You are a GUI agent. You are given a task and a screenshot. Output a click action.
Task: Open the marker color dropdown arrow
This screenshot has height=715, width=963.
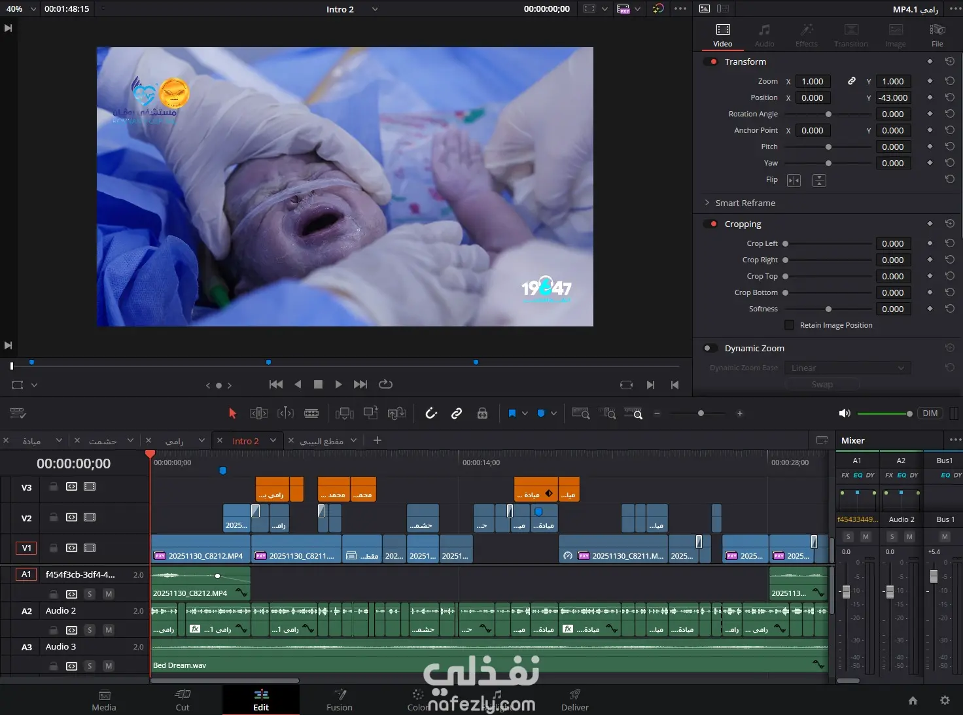[x=553, y=413]
